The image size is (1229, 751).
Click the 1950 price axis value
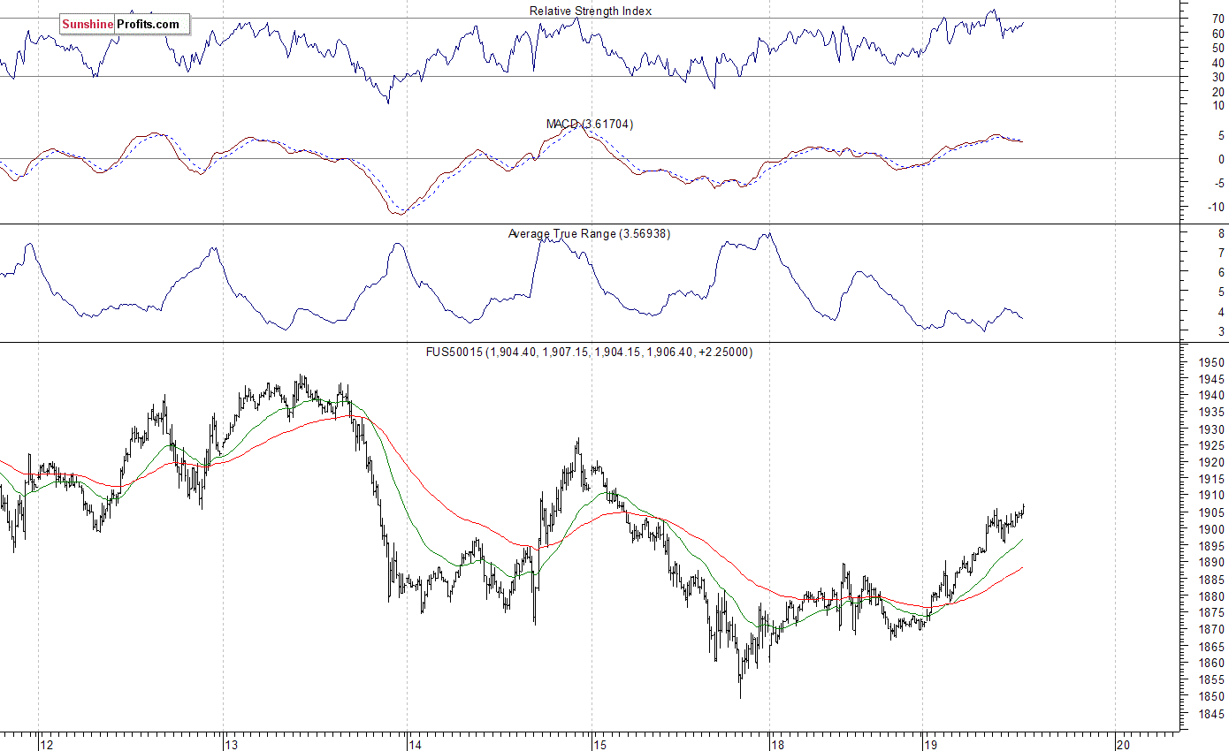1211,362
